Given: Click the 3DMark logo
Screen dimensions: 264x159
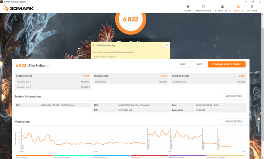Looking at the screenshot, I should tap(19, 8).
